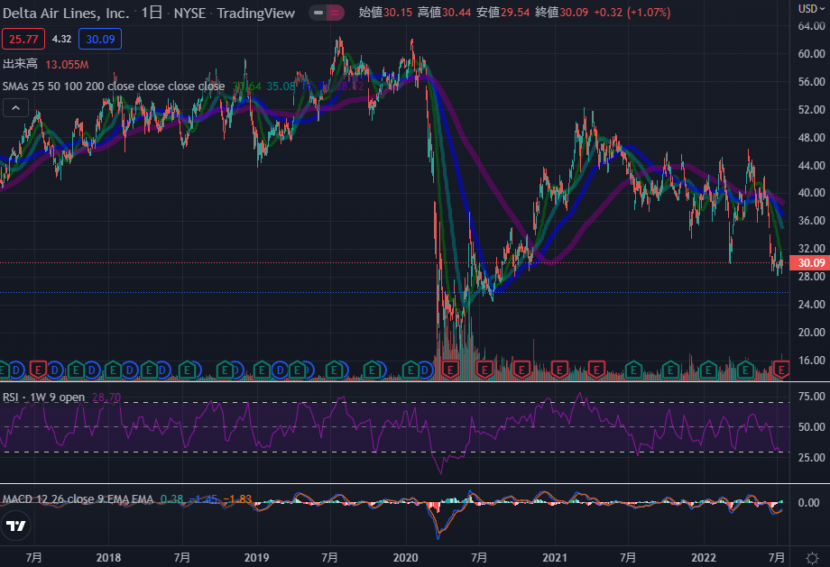Click the first blue D dividend marker at left edge

(16, 370)
